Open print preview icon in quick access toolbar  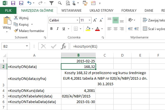point(68,3)
